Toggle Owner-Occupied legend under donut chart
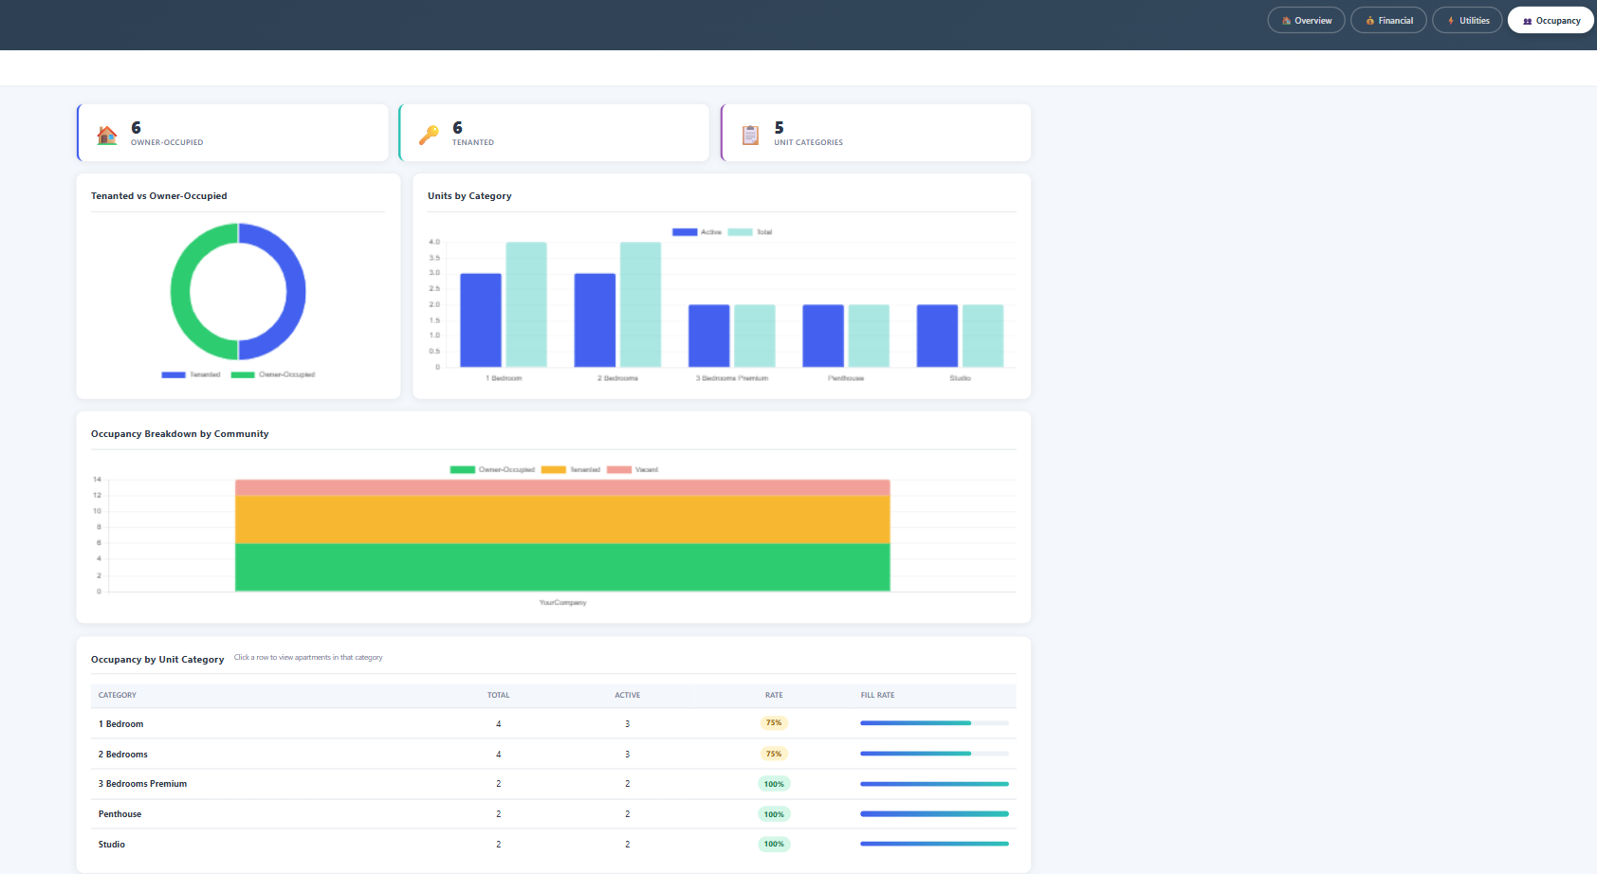This screenshot has width=1597, height=874. point(273,374)
